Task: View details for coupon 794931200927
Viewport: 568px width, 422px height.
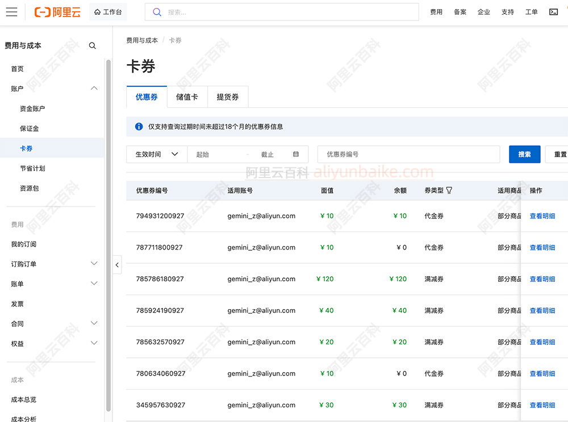Action: pos(542,216)
